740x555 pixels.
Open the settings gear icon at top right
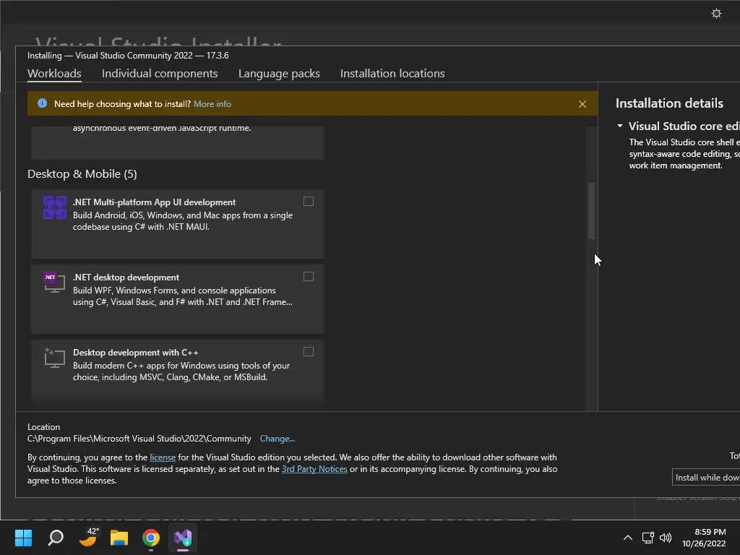click(x=716, y=13)
